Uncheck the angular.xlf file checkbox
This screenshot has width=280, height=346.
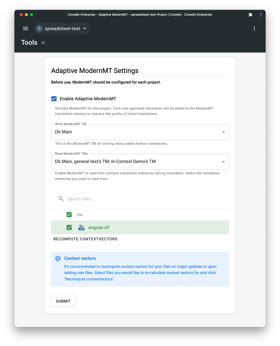(69, 227)
